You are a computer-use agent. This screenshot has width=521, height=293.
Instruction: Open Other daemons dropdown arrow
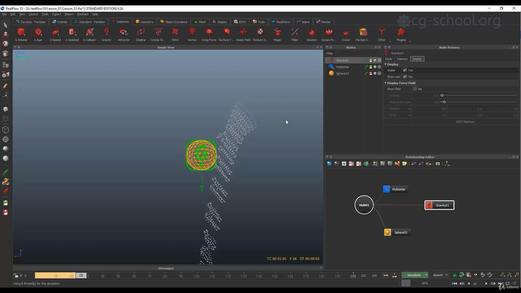pyautogui.click(x=390, y=42)
